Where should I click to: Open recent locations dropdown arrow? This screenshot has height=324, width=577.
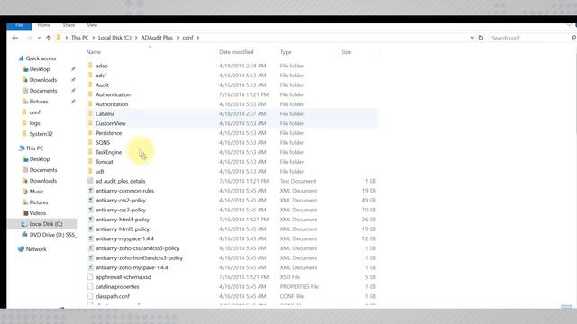pyautogui.click(x=39, y=38)
